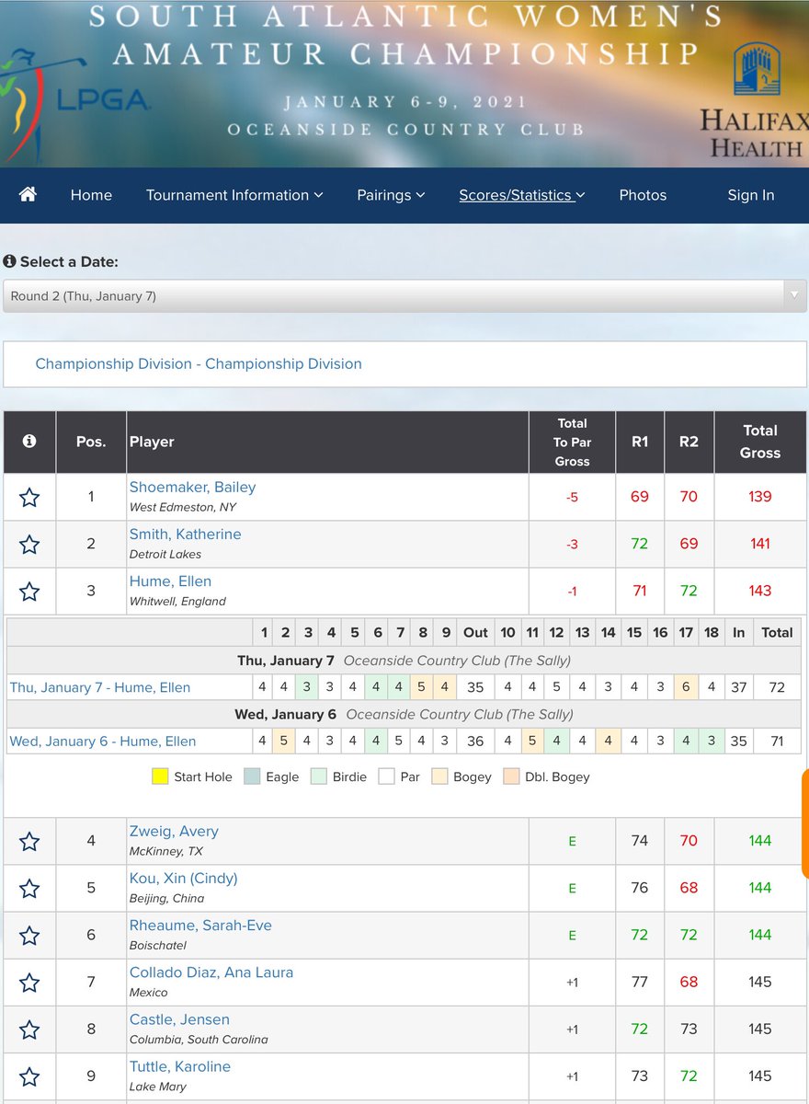The height and width of the screenshot is (1104, 809).
Task: Open Championship Division link
Action: (x=199, y=363)
